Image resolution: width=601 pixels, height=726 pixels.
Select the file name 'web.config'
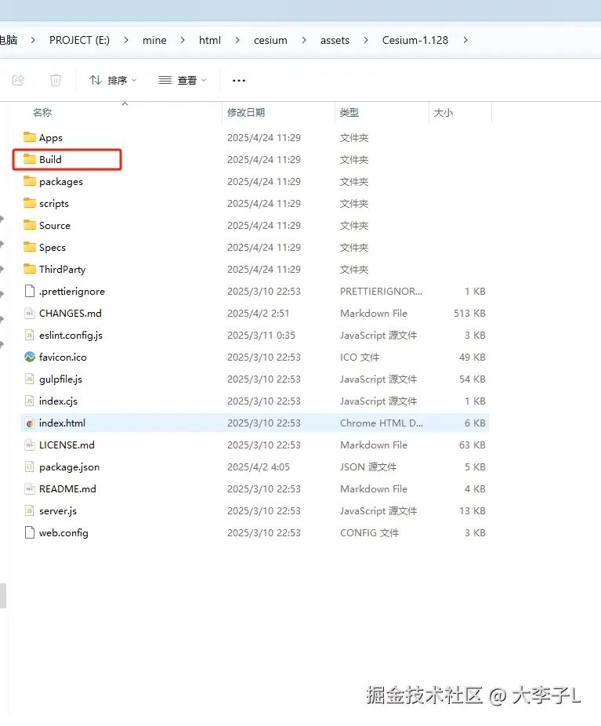click(63, 533)
